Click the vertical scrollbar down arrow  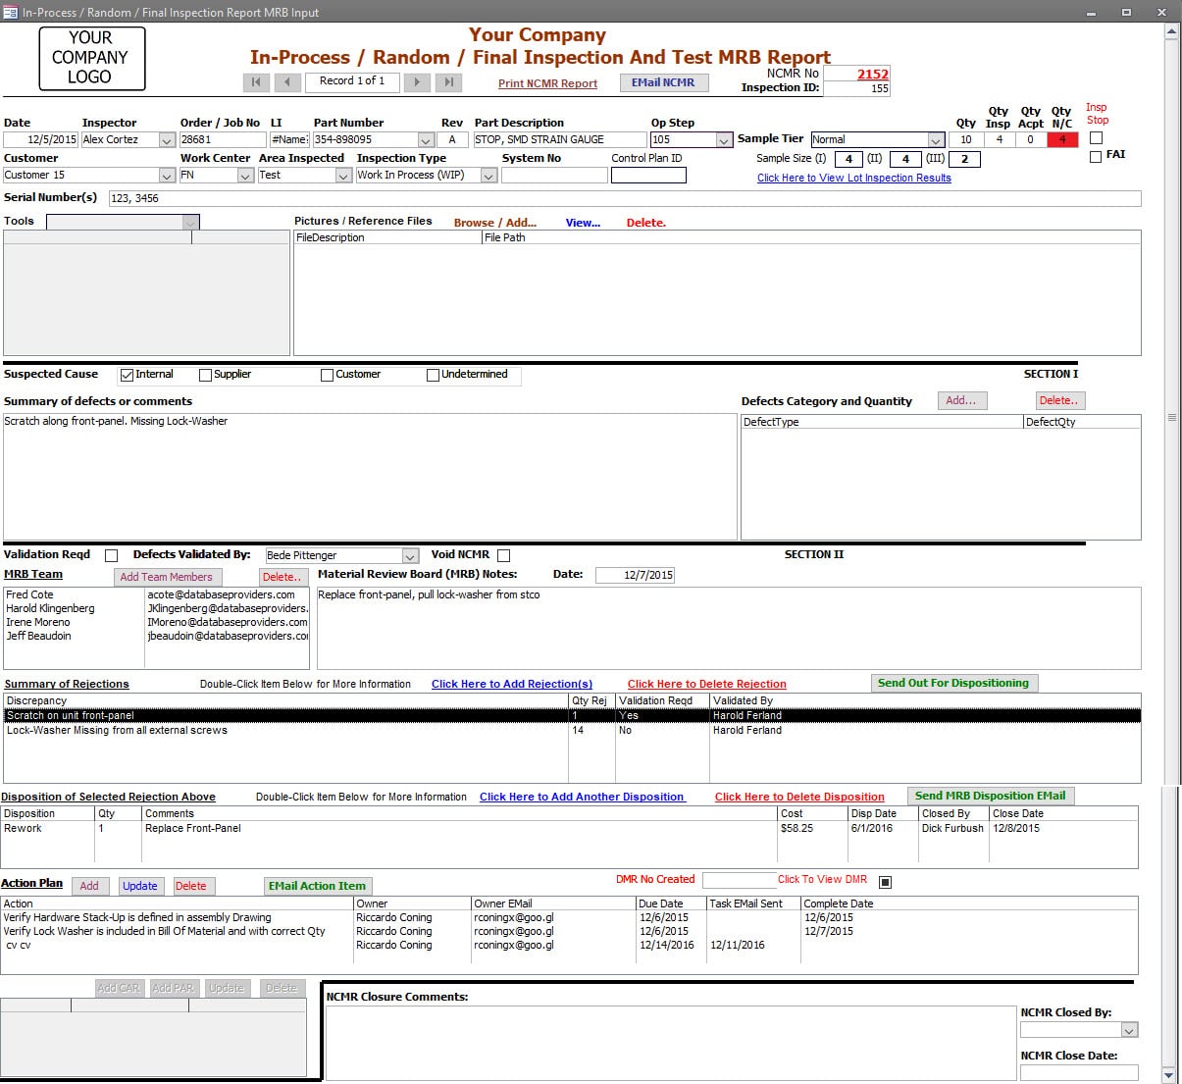click(x=1170, y=1074)
